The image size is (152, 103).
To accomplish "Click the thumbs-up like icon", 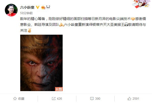I will click(x=129, y=98).
